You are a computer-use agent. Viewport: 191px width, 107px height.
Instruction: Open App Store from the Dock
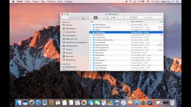tap(137, 103)
